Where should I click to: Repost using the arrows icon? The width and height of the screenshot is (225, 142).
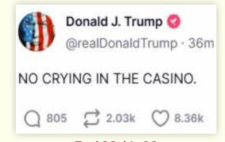tap(92, 118)
